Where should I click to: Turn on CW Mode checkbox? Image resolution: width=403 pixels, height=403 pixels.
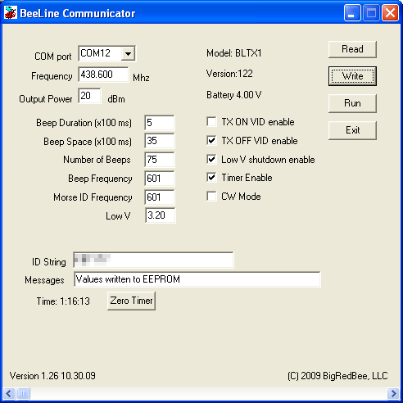coord(211,197)
